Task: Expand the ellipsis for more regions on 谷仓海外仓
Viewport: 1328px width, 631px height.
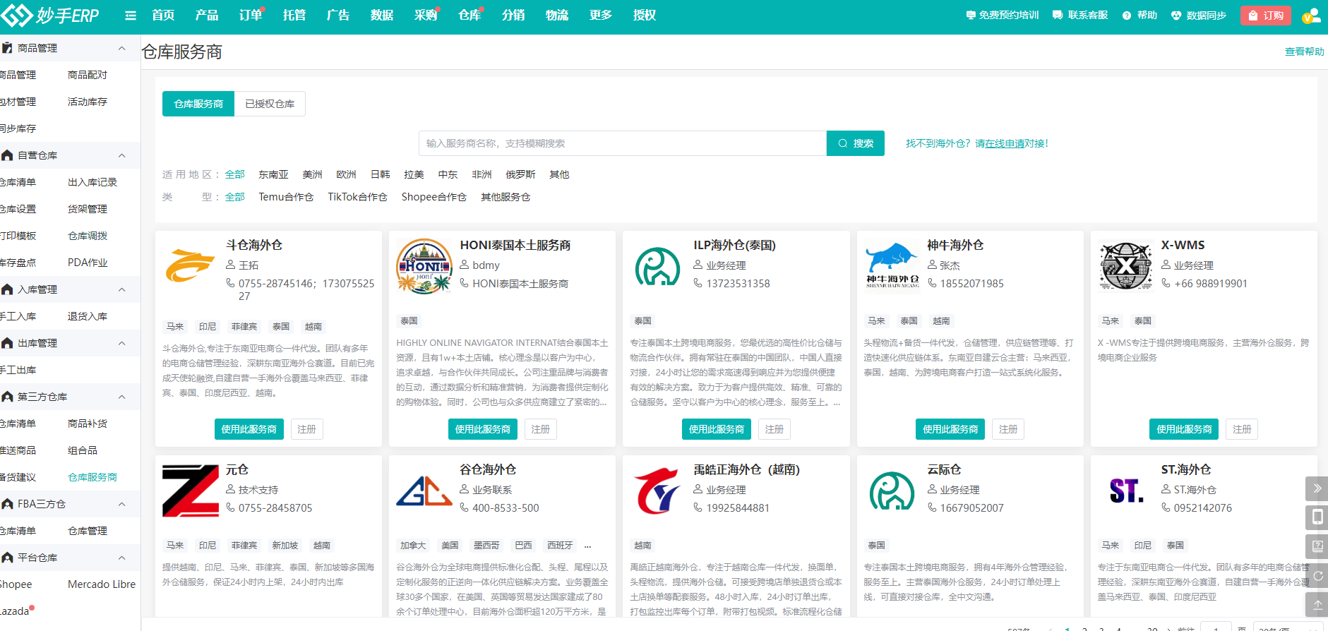Action: click(x=587, y=546)
